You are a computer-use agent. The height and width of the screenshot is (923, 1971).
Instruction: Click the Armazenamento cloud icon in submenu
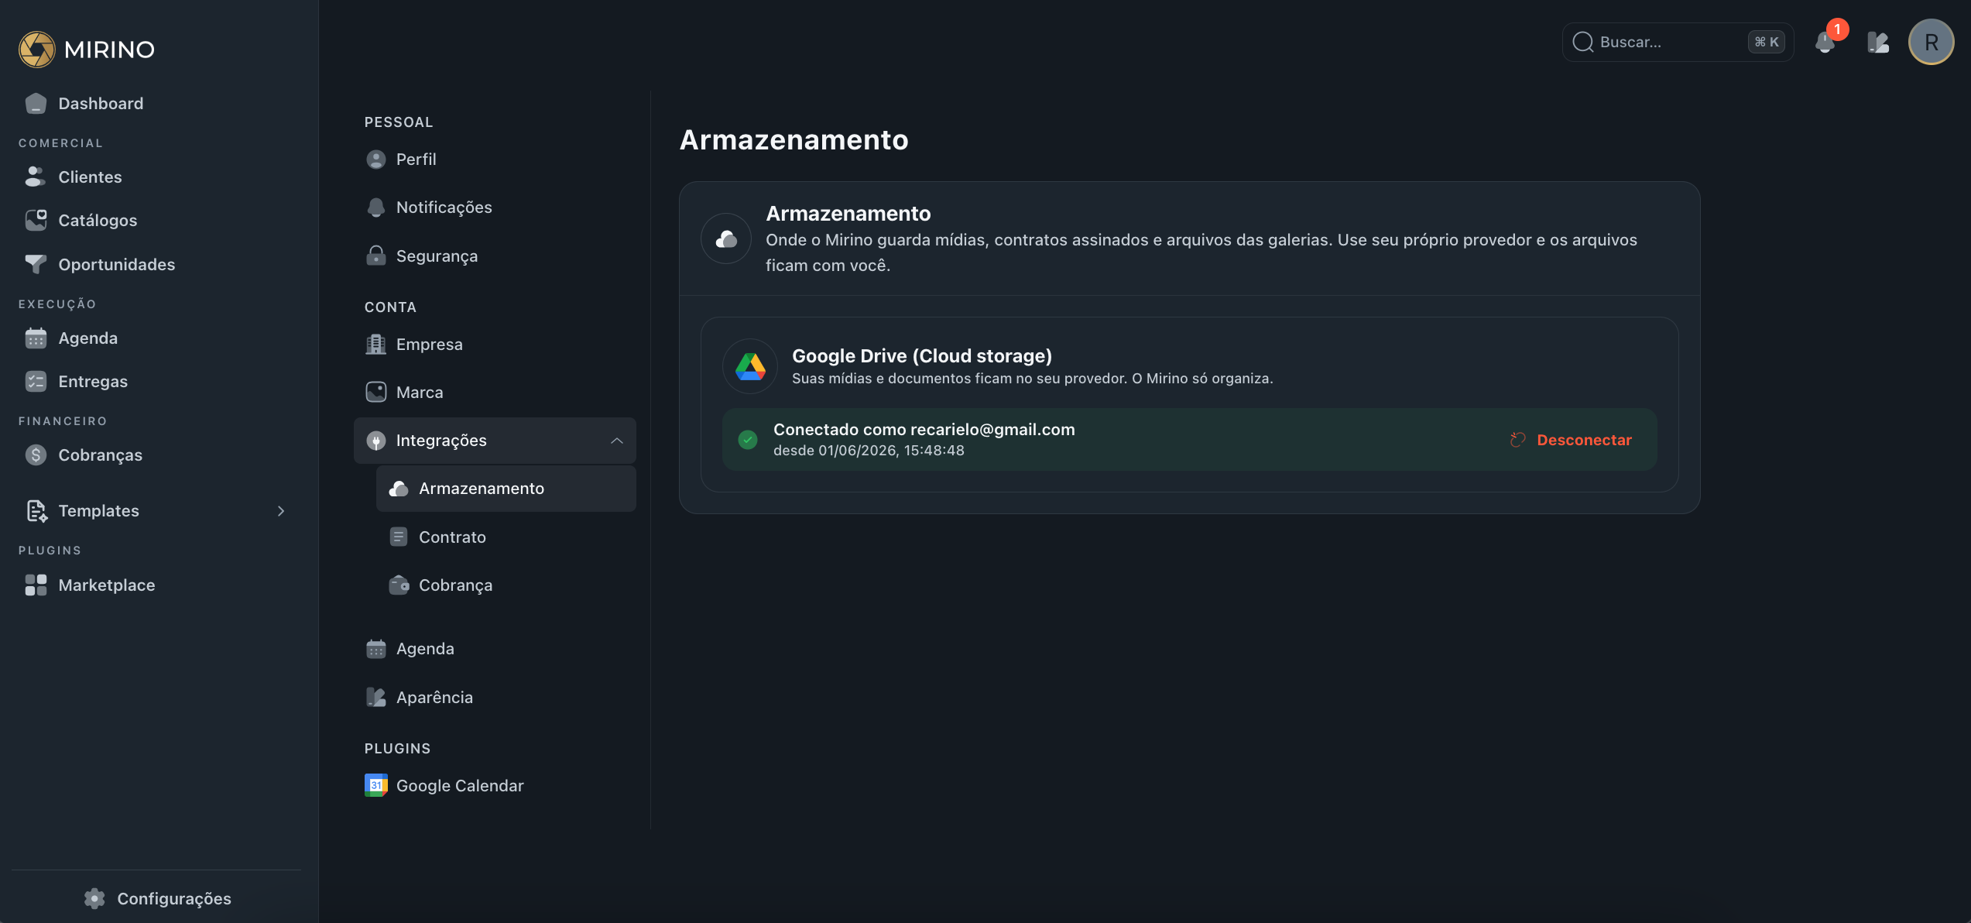[x=399, y=488]
